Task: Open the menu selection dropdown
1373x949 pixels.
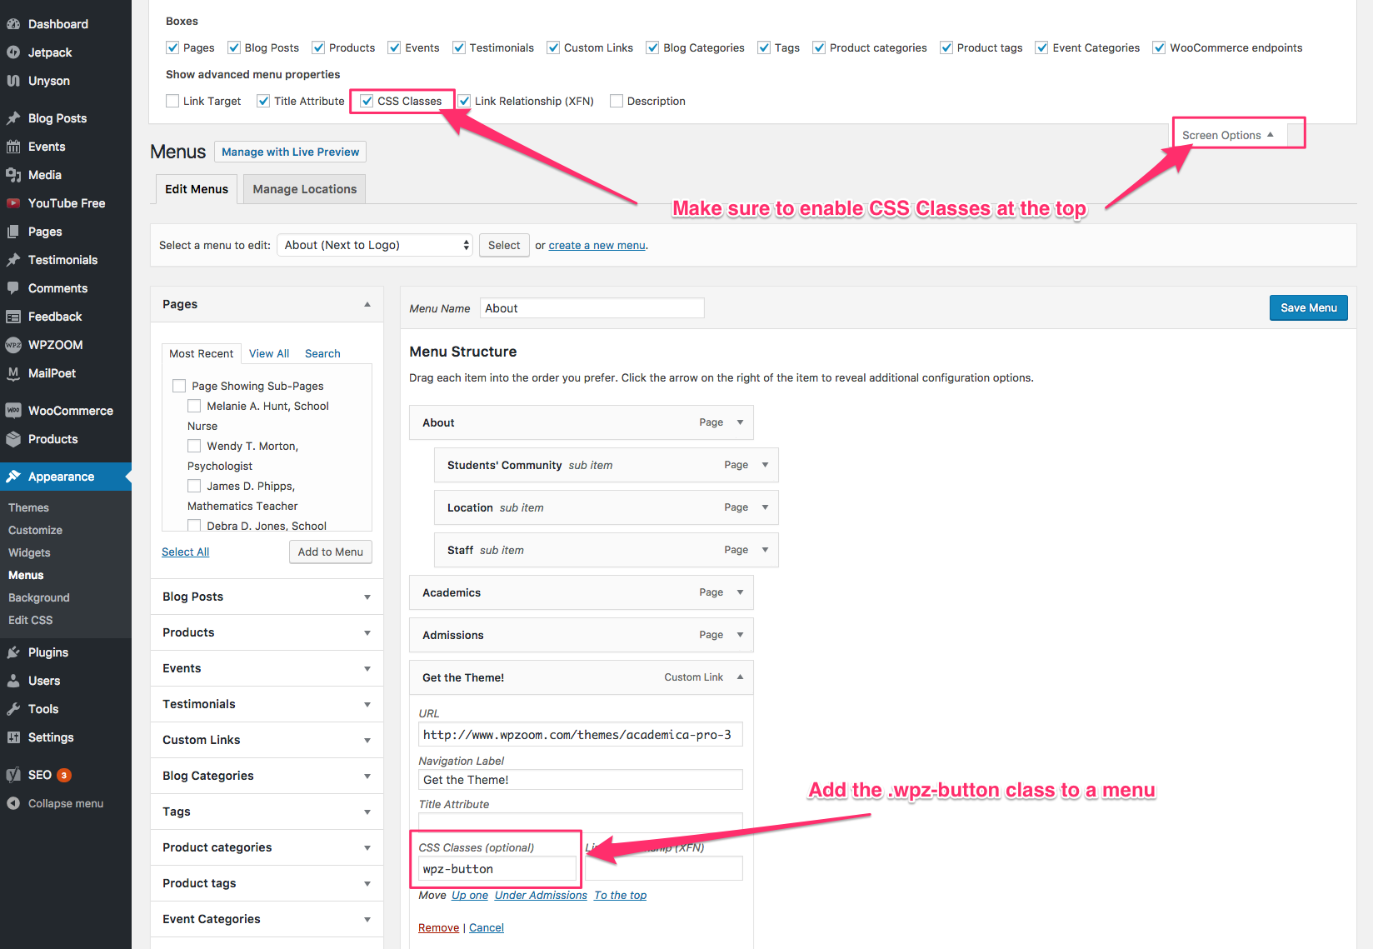Action: [x=375, y=245]
